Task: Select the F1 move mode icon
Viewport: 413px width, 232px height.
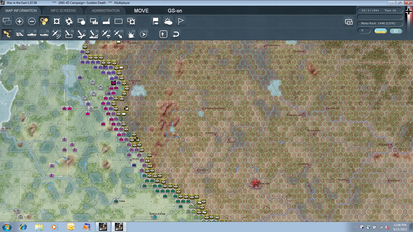Action: (7, 34)
